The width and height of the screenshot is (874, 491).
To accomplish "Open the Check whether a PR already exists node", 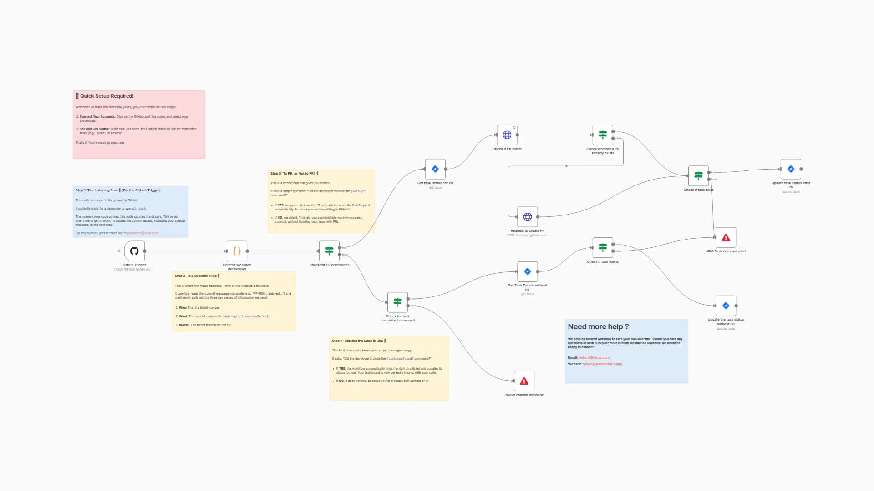I will tap(602, 135).
